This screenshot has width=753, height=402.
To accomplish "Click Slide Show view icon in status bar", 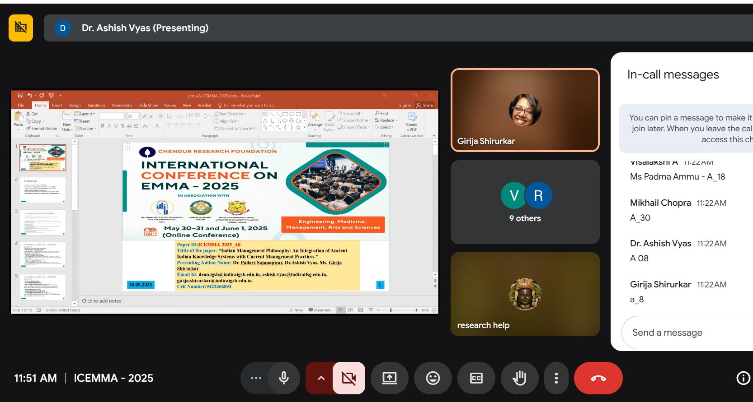I will [371, 310].
